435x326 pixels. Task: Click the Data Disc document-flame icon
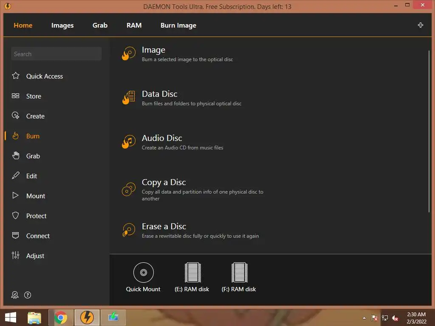click(129, 98)
